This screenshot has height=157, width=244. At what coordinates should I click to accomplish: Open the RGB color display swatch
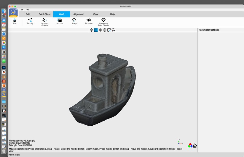pyautogui.click(x=190, y=145)
